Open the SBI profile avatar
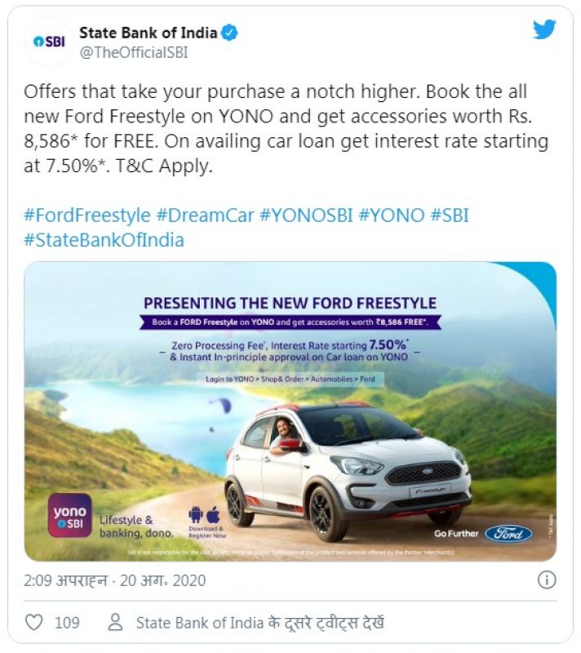This screenshot has width=581, height=653. tap(49, 42)
